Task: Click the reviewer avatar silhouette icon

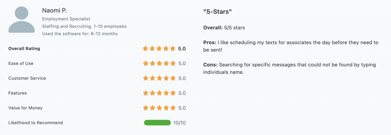Action: [x=22, y=20]
